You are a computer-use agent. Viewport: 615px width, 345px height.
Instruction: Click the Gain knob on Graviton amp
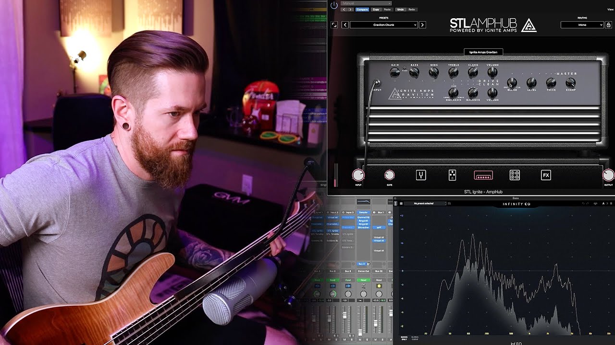pyautogui.click(x=395, y=72)
